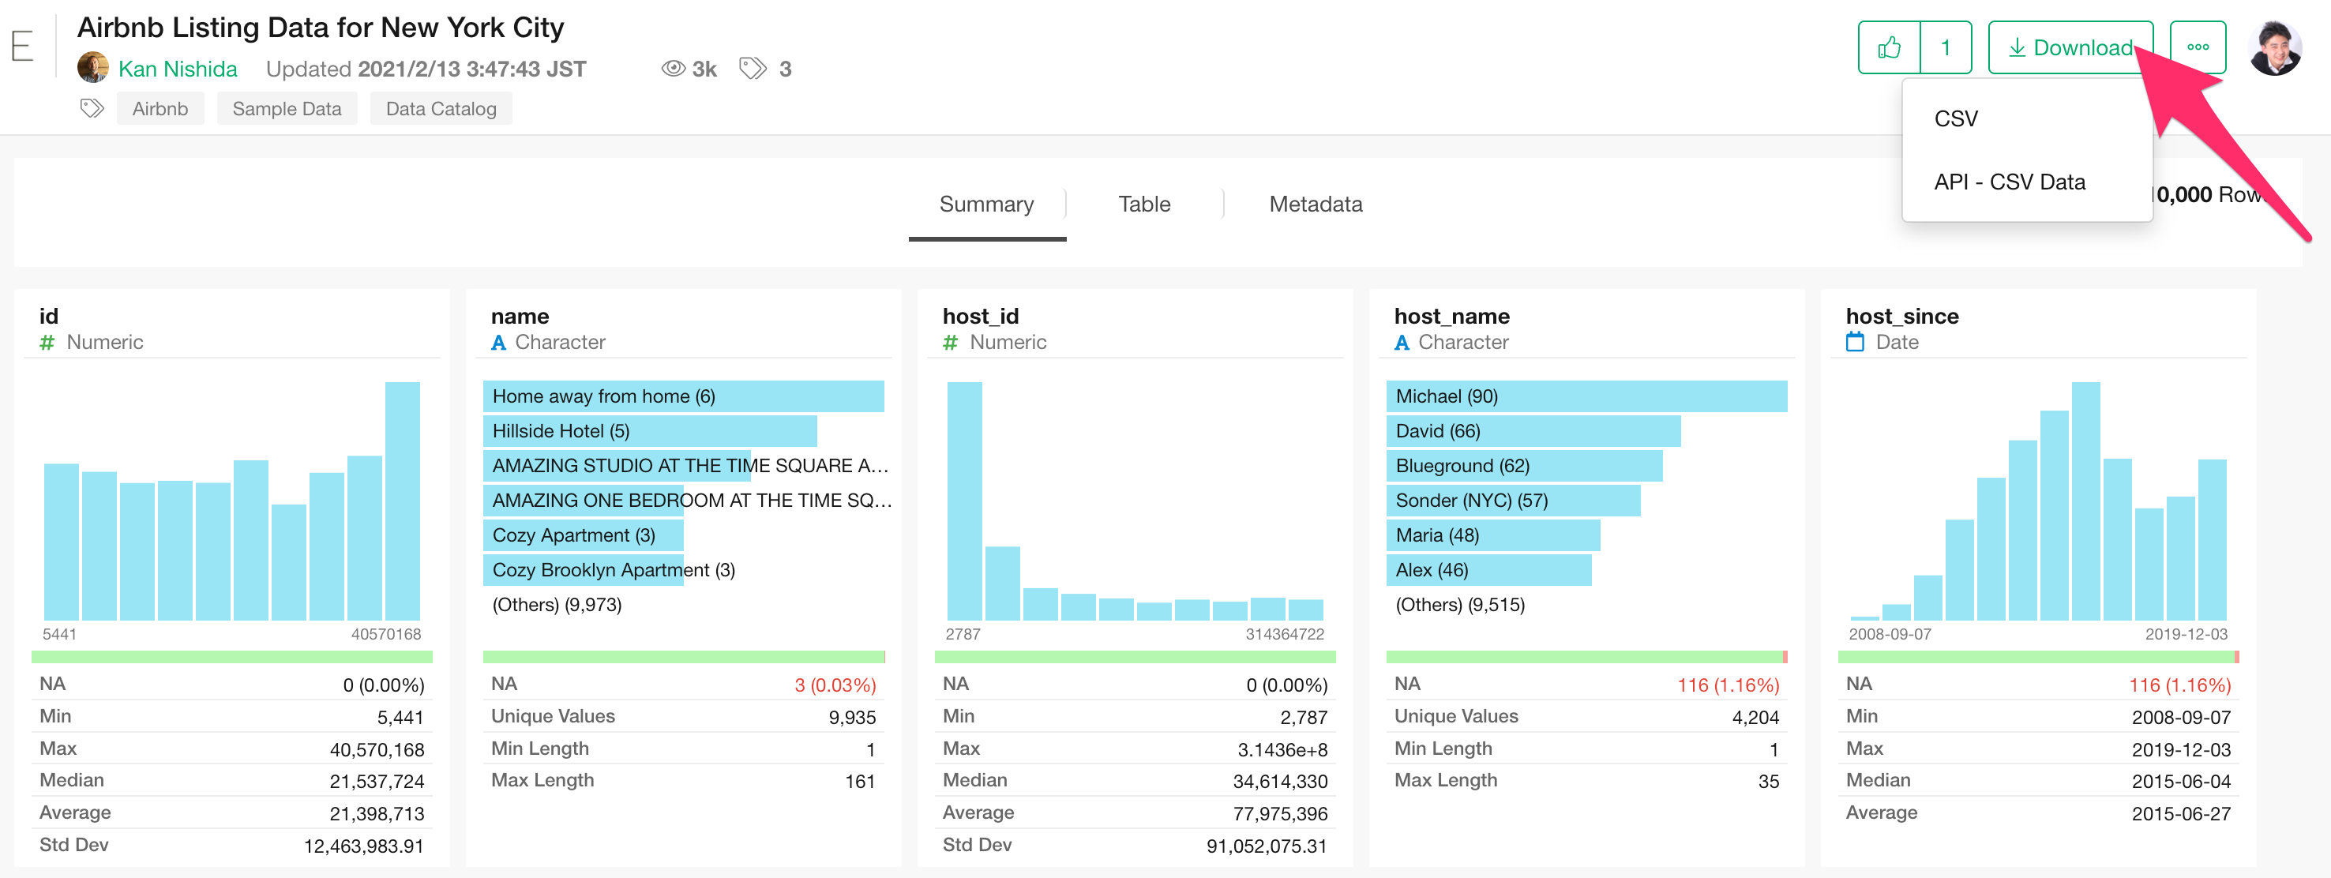Click the Airbnb tag
Viewport: 2331px width, 878px height.
point(160,109)
